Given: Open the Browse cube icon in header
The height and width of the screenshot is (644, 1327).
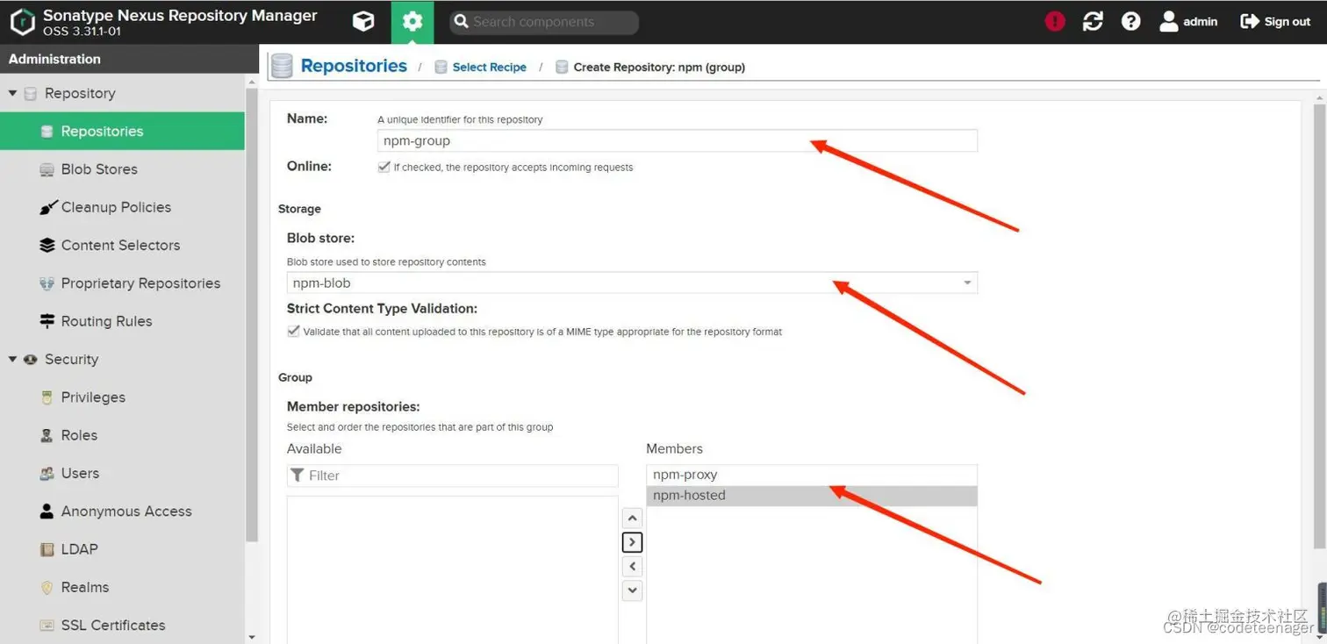Looking at the screenshot, I should 363,22.
